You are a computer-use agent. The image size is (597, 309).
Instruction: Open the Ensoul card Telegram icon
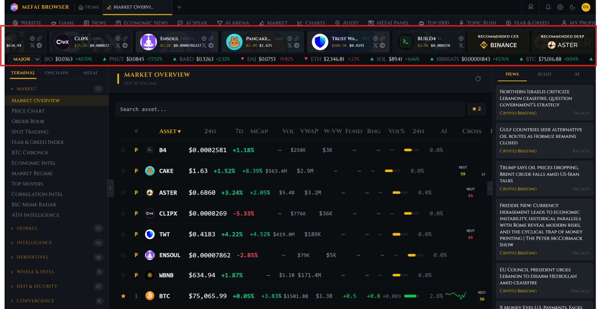click(211, 45)
